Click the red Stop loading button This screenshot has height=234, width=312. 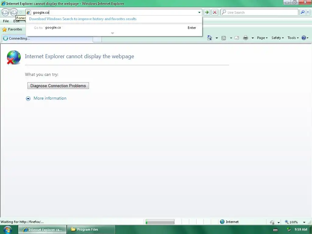tap(215, 12)
